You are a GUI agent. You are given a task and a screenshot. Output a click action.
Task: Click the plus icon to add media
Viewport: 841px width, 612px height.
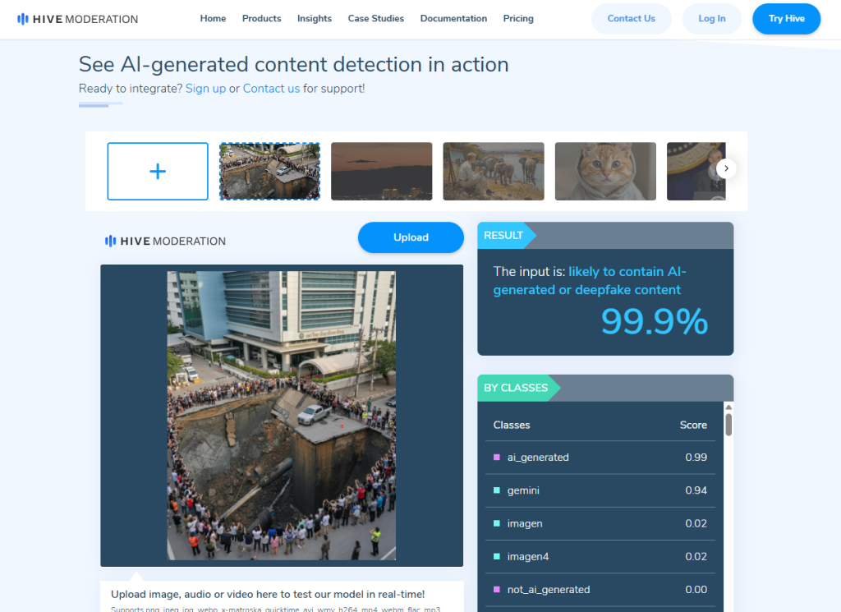pos(158,171)
